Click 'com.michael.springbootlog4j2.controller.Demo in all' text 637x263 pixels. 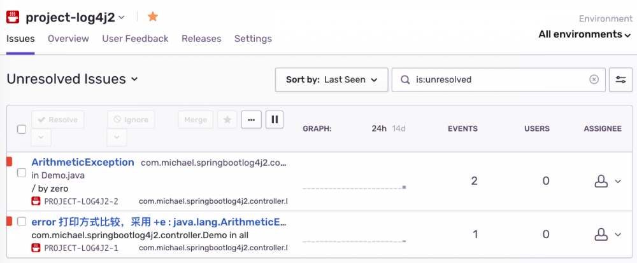tap(140, 236)
